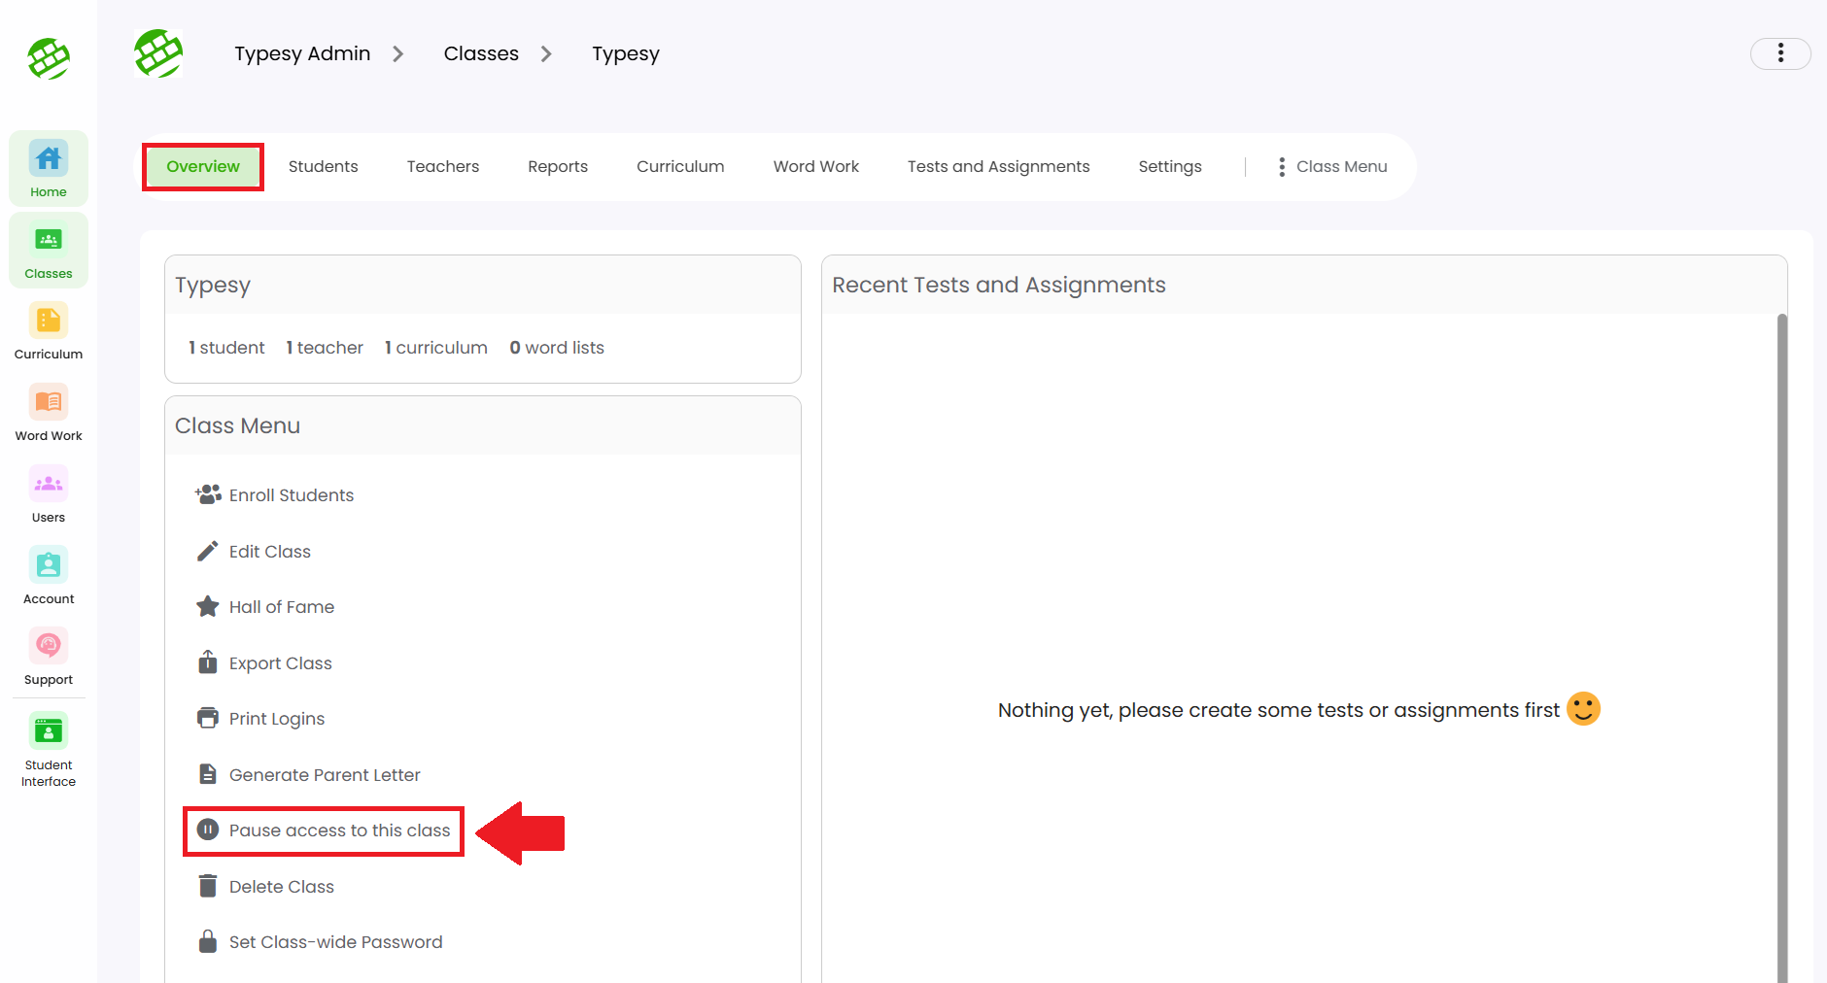Click the Recent Tests and Assignments heading
This screenshot has width=1827, height=983.
[999, 285]
